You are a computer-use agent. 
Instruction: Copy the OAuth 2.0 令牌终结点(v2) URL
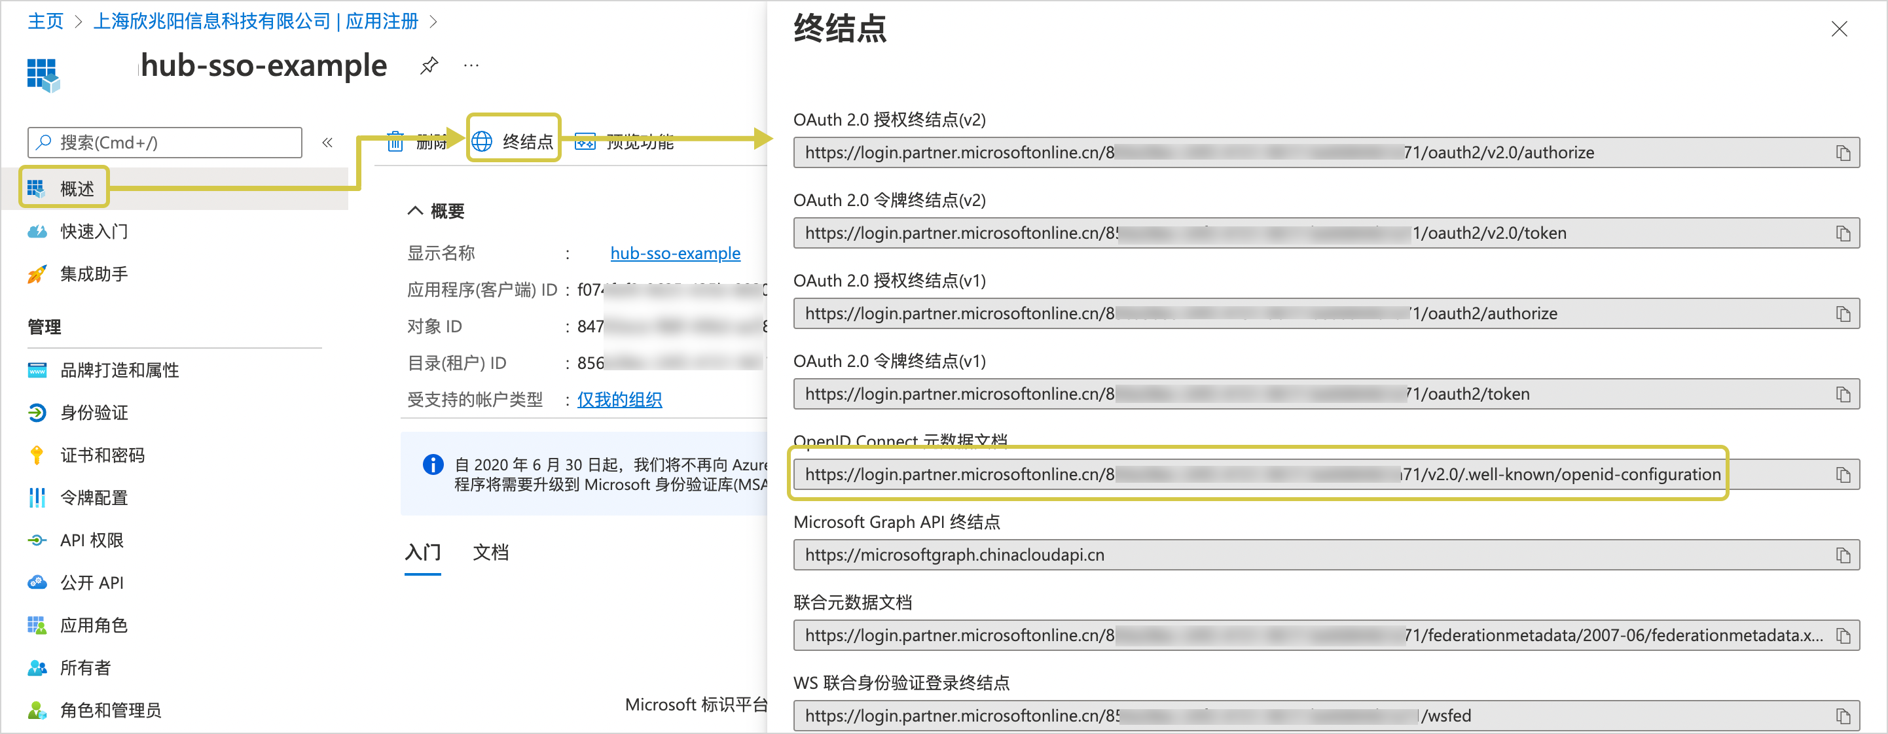point(1843,234)
